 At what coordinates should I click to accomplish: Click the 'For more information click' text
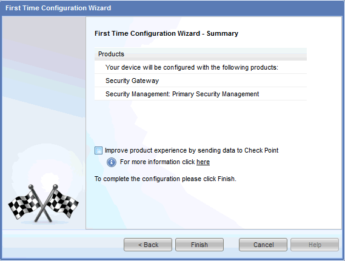157,162
